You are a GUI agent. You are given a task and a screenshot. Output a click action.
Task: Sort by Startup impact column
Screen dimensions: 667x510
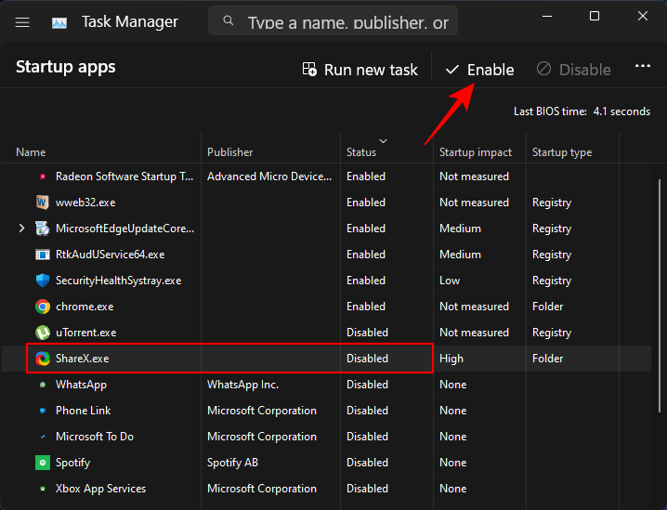tap(475, 152)
